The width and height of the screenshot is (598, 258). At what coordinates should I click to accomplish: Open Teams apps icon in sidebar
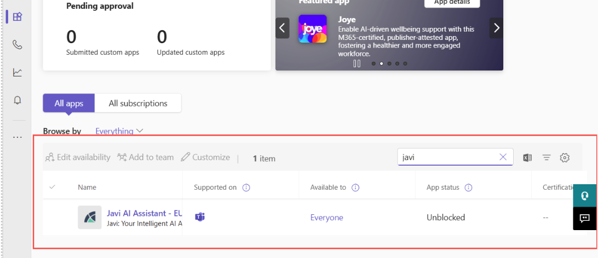[x=18, y=17]
